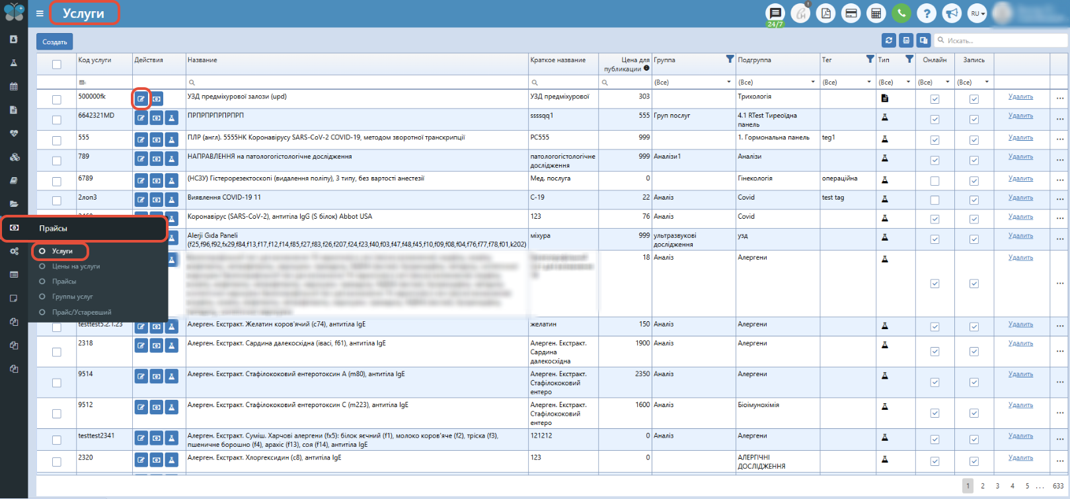Screen dimensions: 1070x499
Task: Toggle Онлайн checkbox for service 6789
Action: (x=935, y=181)
